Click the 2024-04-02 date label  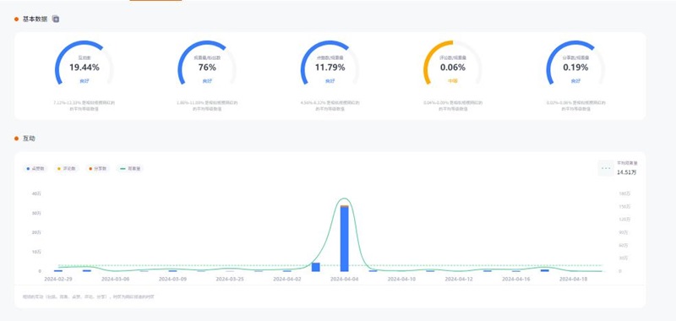tap(287, 280)
